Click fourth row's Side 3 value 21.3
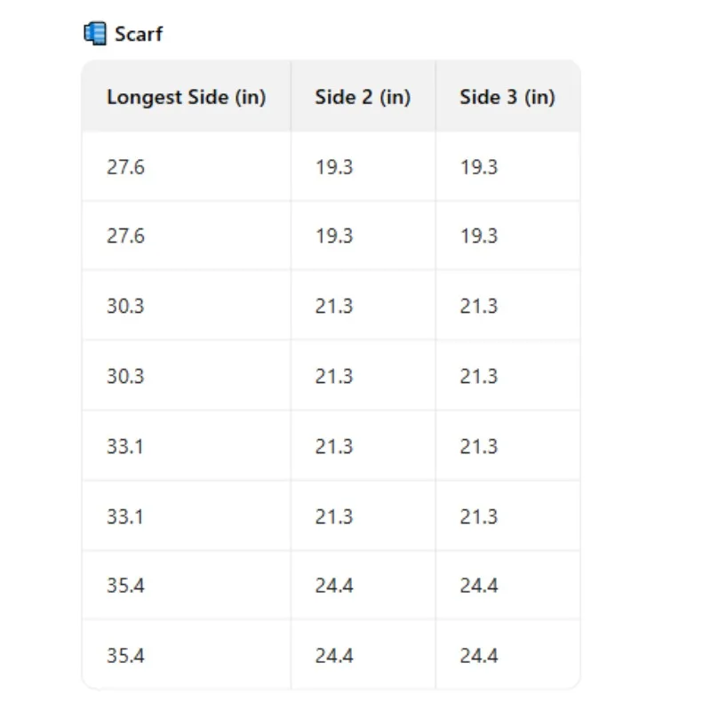The image size is (711, 711). click(x=478, y=376)
